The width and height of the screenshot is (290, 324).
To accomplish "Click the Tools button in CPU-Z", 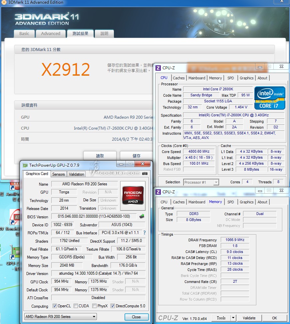I will (x=221, y=318).
